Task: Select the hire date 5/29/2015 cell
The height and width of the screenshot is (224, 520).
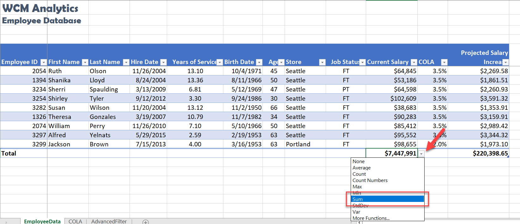Action: pyautogui.click(x=148, y=135)
